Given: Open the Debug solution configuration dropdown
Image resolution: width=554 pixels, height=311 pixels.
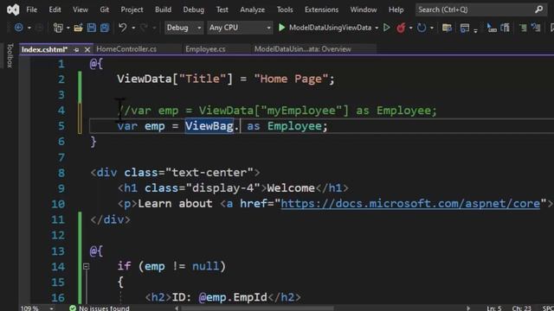Looking at the screenshot, I should click(x=184, y=28).
